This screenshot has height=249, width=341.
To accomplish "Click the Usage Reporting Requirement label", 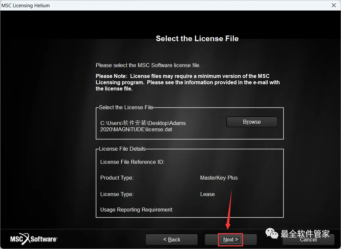I will (137, 210).
